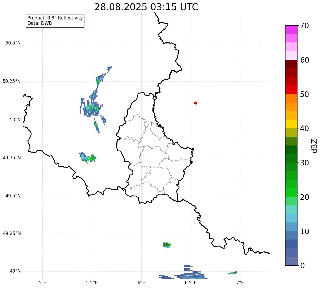Click the red station marker dot
The height and width of the screenshot is (288, 321).
coord(195,103)
